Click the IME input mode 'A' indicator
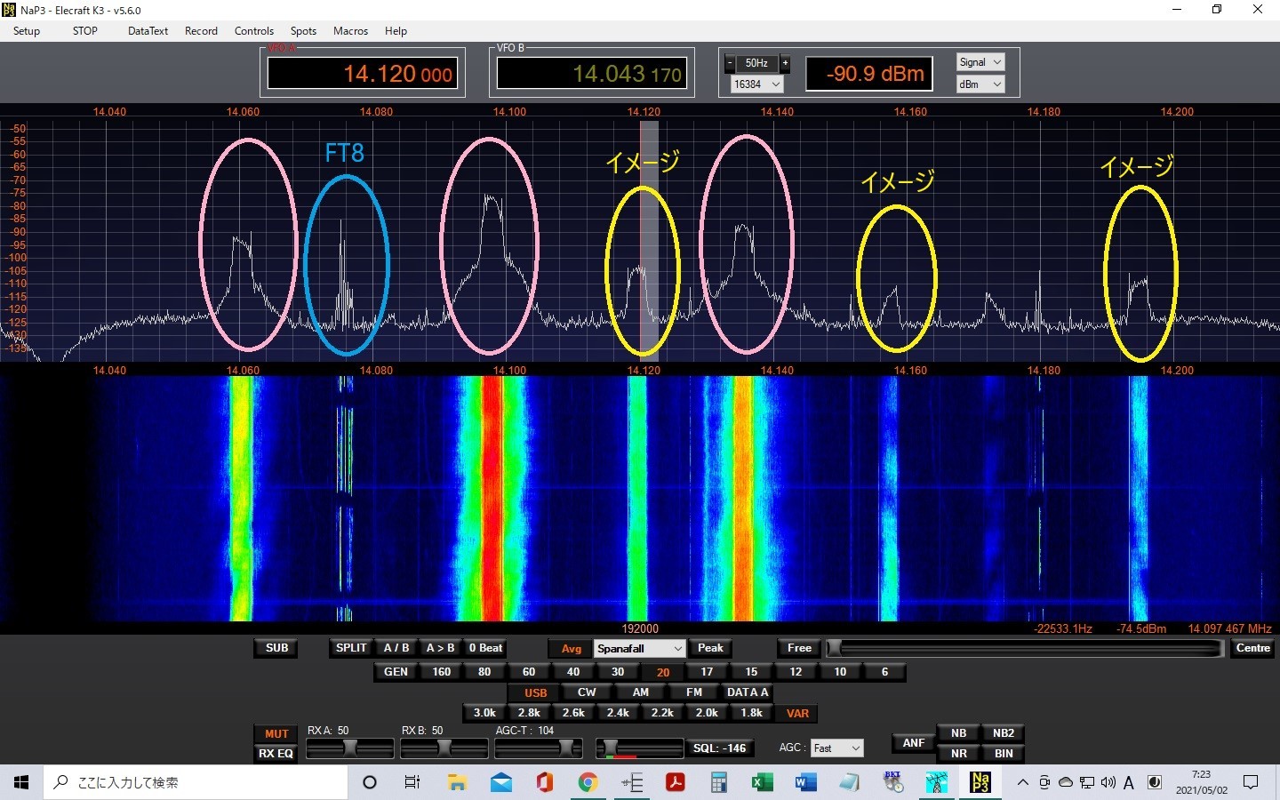 [x=1129, y=782]
